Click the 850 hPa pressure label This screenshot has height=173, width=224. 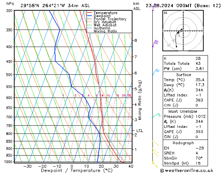pos(10,141)
